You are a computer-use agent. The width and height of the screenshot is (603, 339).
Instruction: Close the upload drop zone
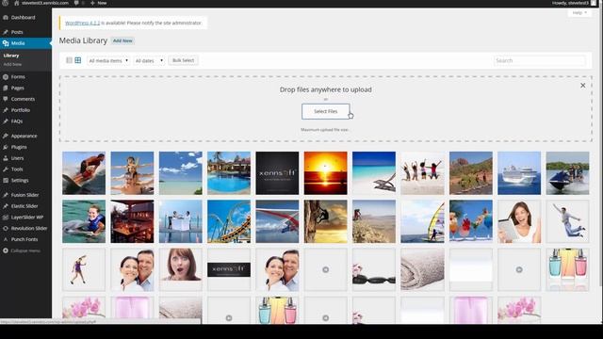(582, 86)
